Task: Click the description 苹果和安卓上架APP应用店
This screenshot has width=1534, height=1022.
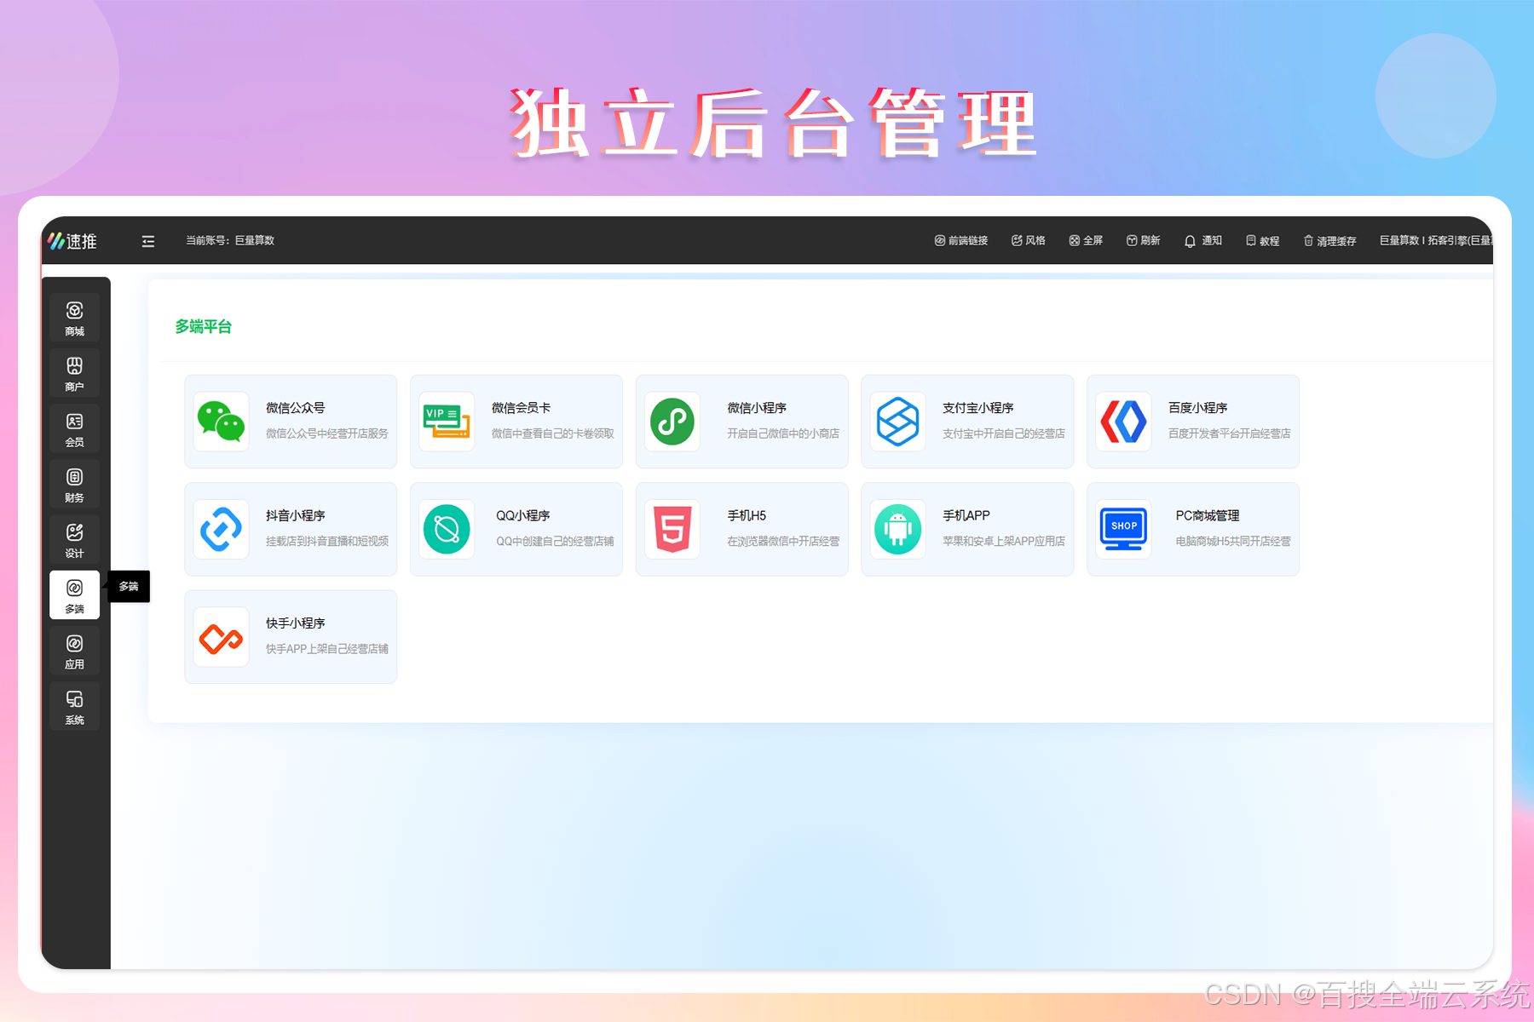Action: click(1004, 542)
